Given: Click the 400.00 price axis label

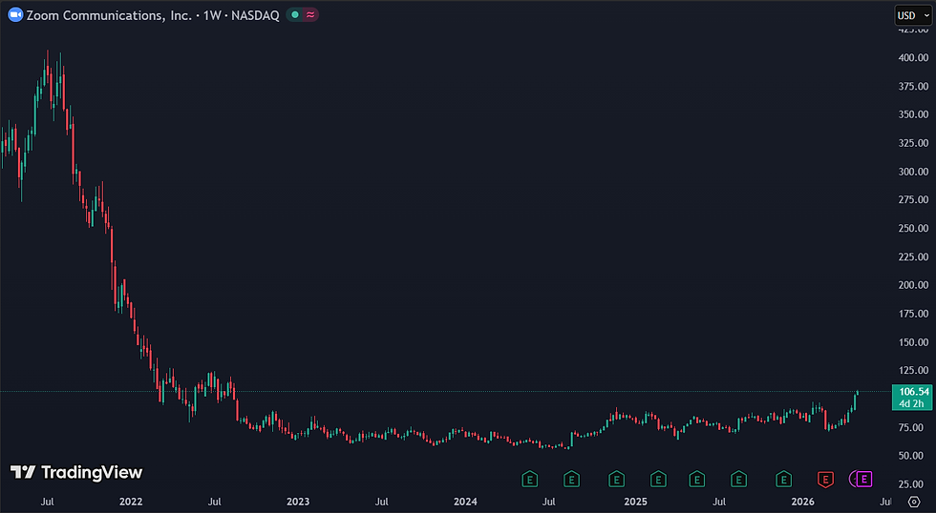Looking at the screenshot, I should (913, 58).
